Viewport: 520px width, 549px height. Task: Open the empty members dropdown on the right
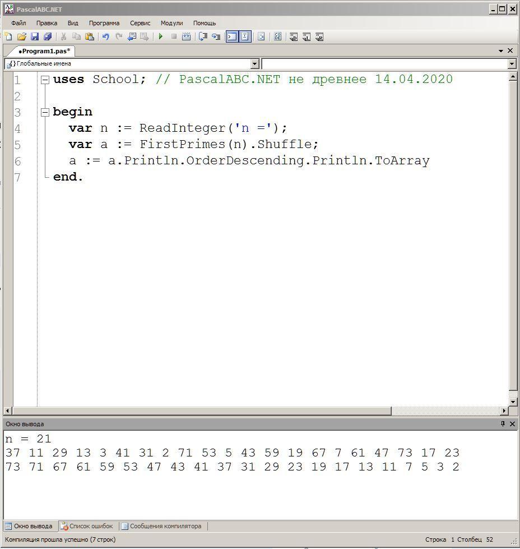(x=512, y=64)
